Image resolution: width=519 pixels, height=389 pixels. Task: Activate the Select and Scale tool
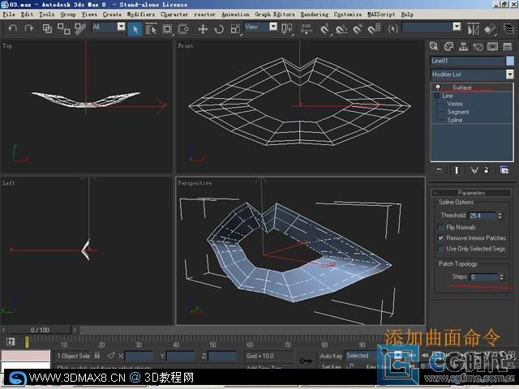pos(235,29)
